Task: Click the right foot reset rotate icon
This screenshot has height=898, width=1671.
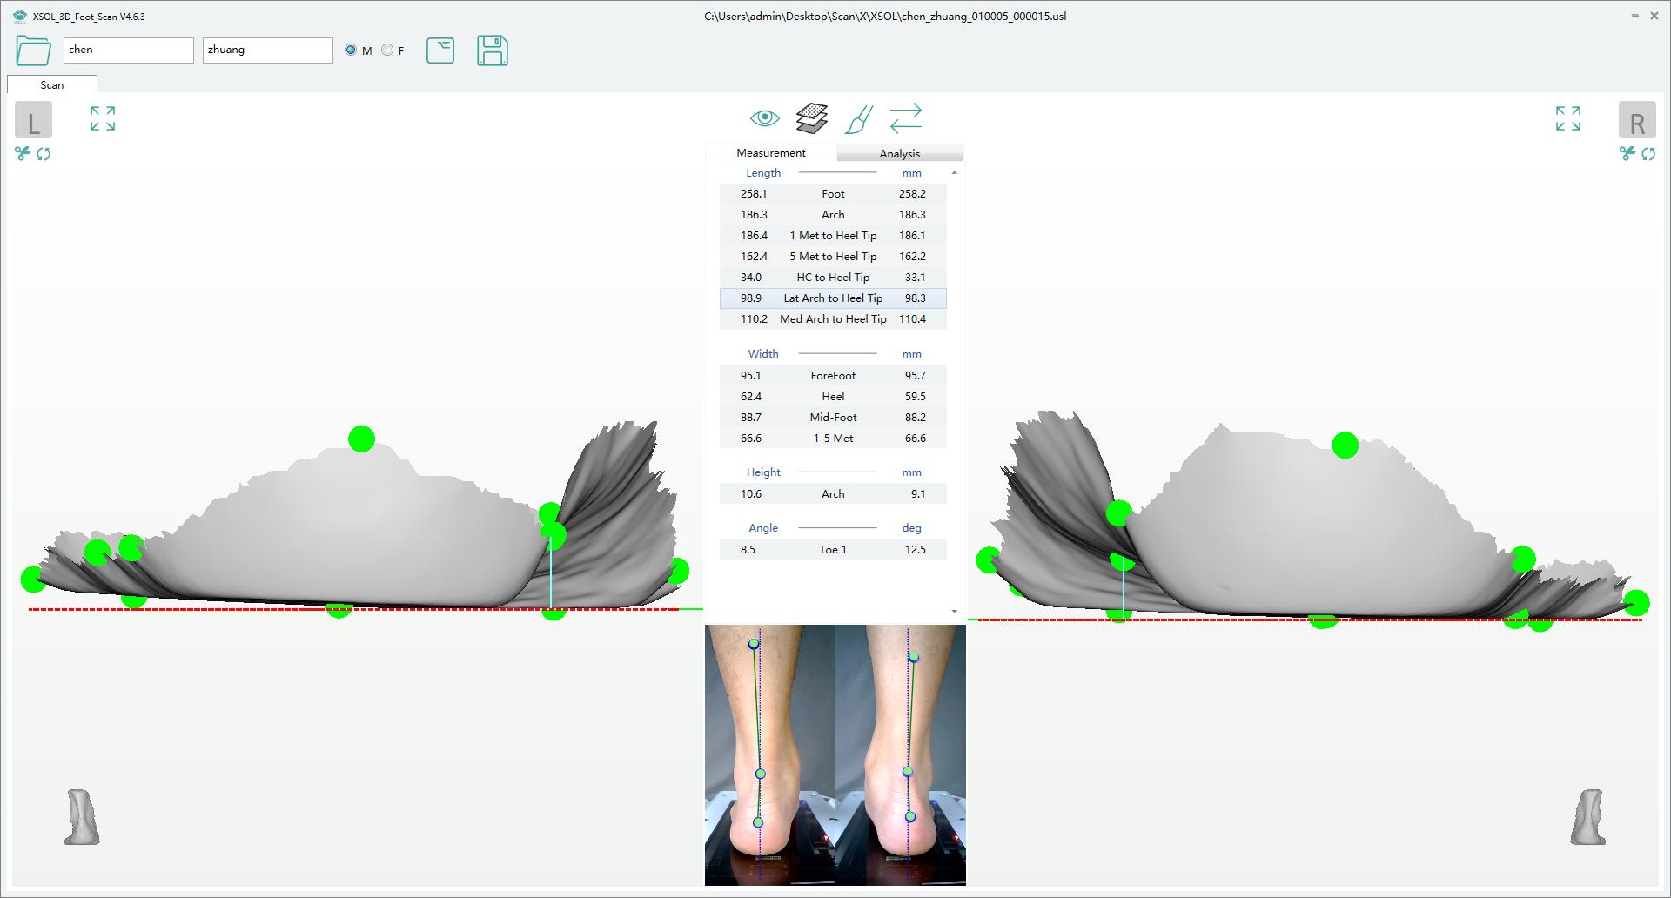Action: [1648, 154]
